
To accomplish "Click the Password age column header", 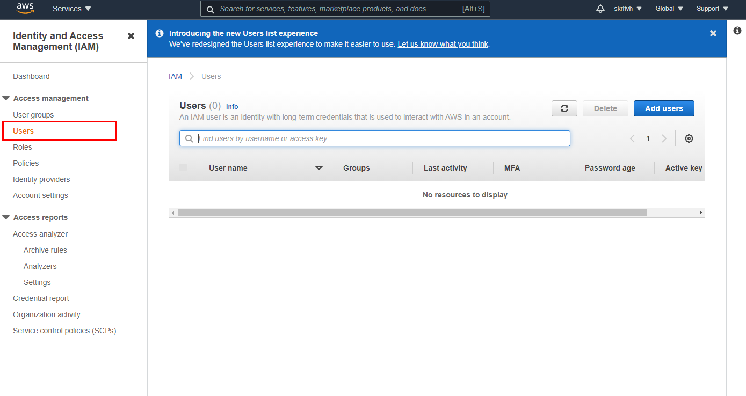I will 610,168.
